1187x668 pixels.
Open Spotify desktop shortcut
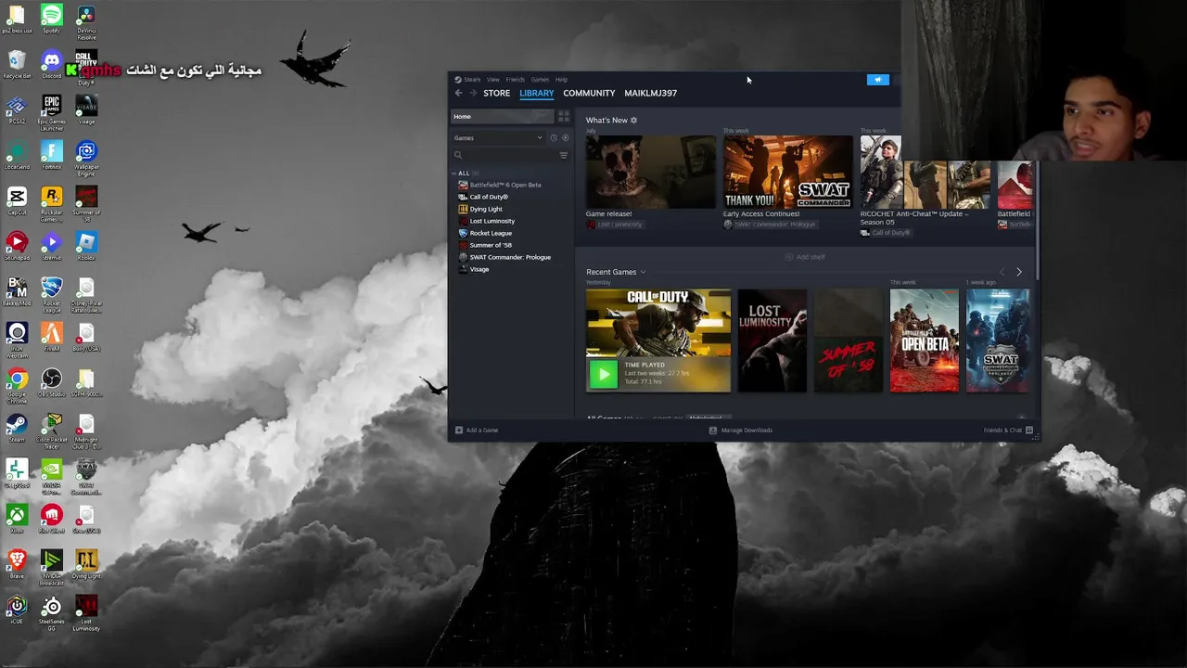pos(51,19)
